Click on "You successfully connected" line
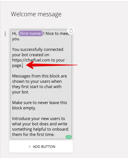This screenshot has width=128, height=158. [38, 50]
